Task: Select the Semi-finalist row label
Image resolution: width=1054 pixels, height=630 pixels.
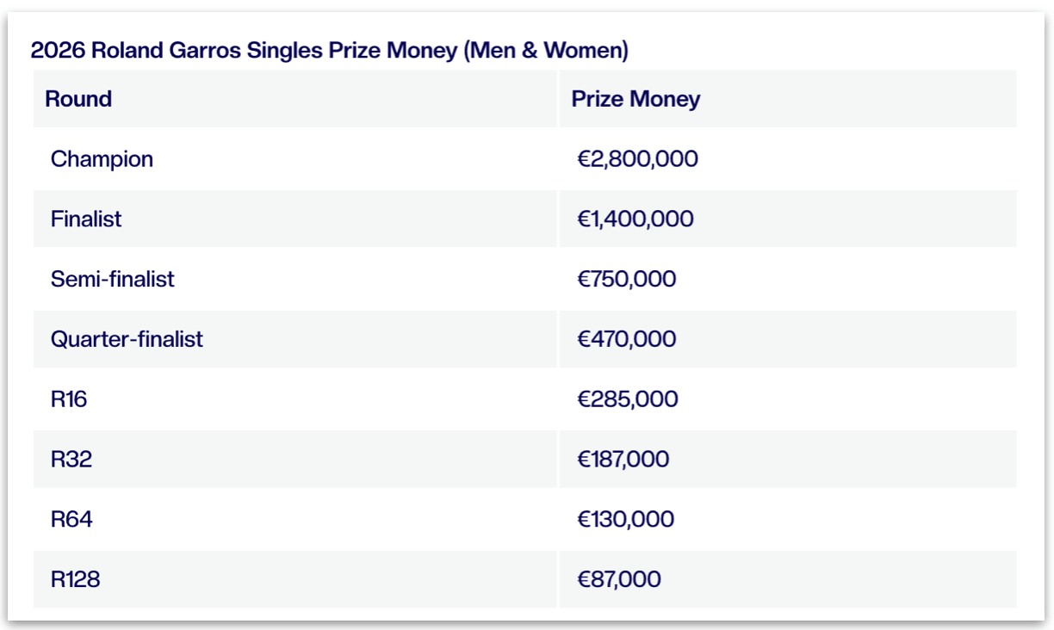Action: [x=113, y=279]
